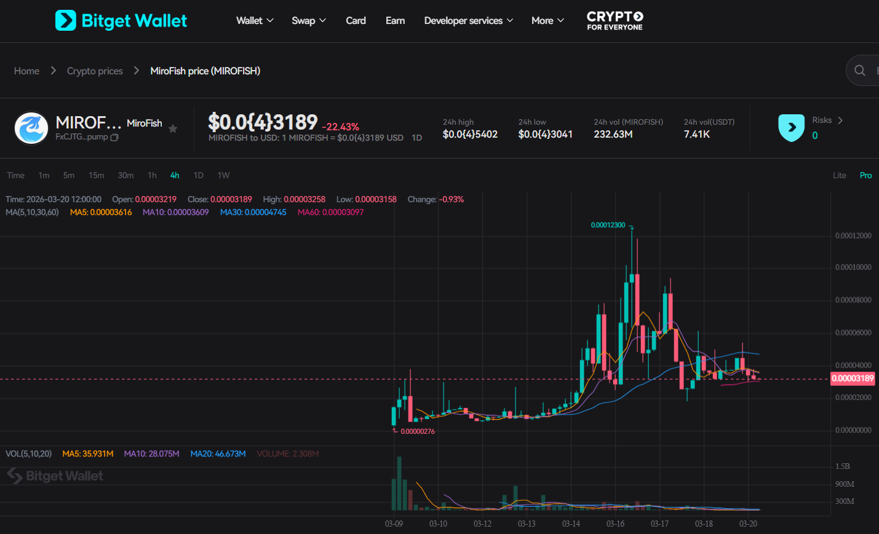Click the 0.00012300 chart high marker
This screenshot has height=534, width=879.
tap(608, 225)
